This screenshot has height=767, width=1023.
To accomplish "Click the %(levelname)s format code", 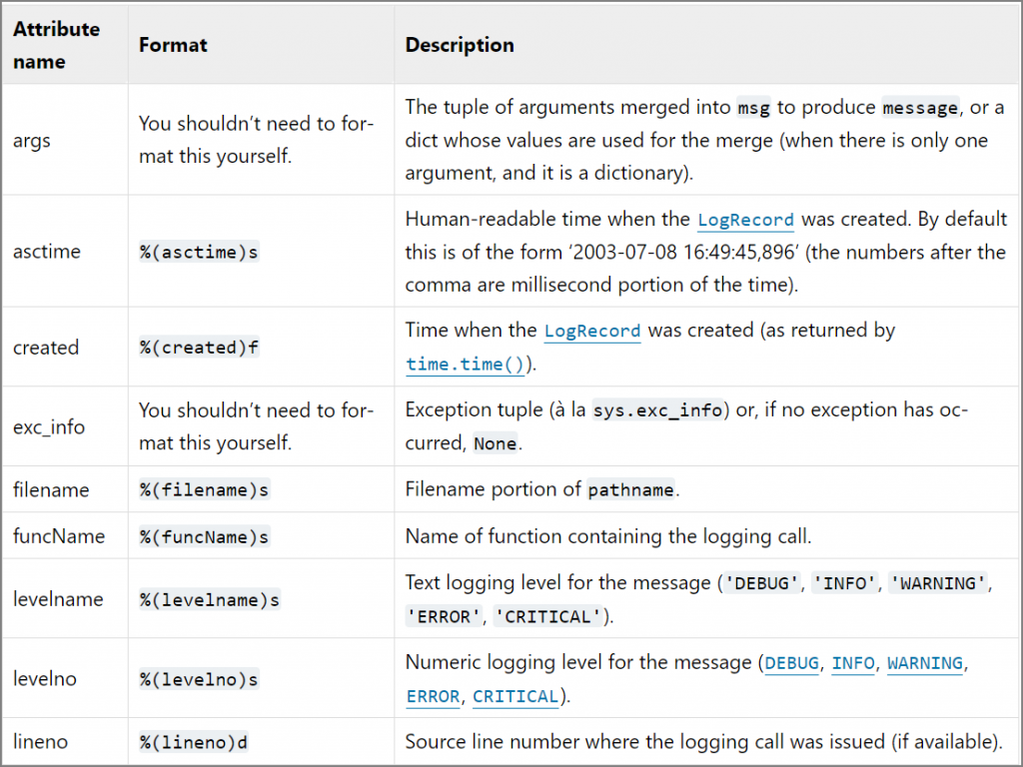I will (209, 600).
